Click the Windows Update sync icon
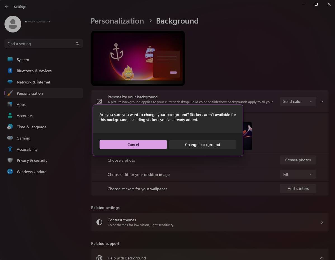Image resolution: width=335 pixels, height=260 pixels. click(x=10, y=172)
